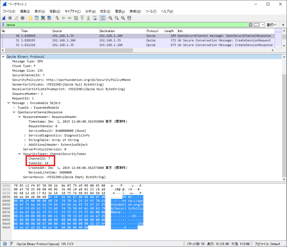Toggle auto-scroll during live capture
Image resolution: width=287 pixels, height=247 pixels.
click(95, 18)
